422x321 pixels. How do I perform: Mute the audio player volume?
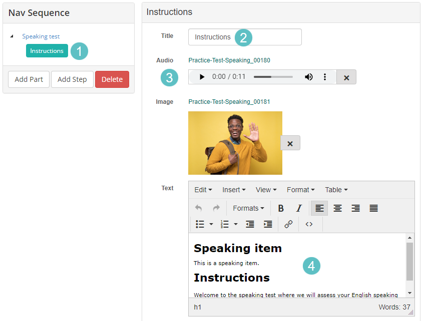coord(309,77)
